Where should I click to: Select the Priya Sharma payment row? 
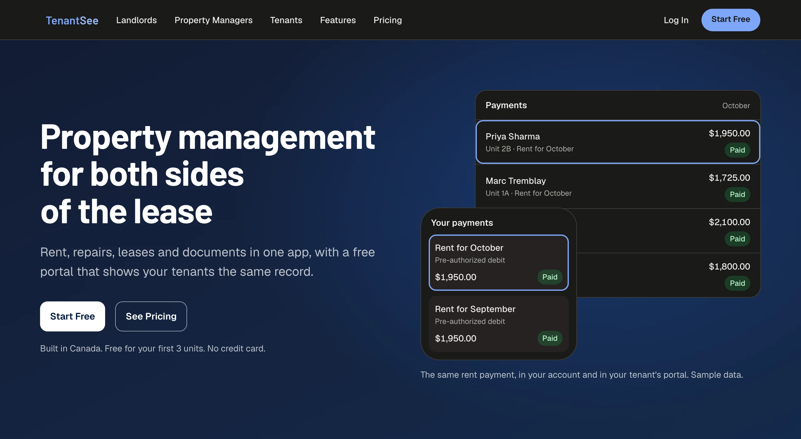[618, 142]
